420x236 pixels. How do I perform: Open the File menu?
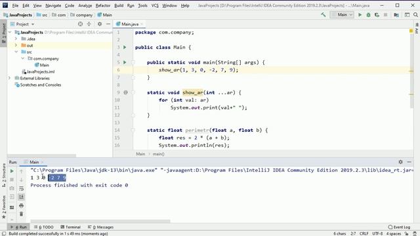(x=15, y=5)
